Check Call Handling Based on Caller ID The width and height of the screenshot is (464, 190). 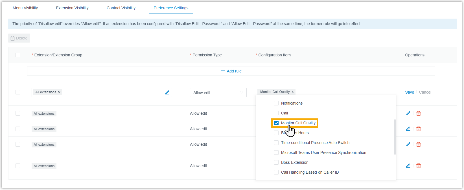click(276, 172)
